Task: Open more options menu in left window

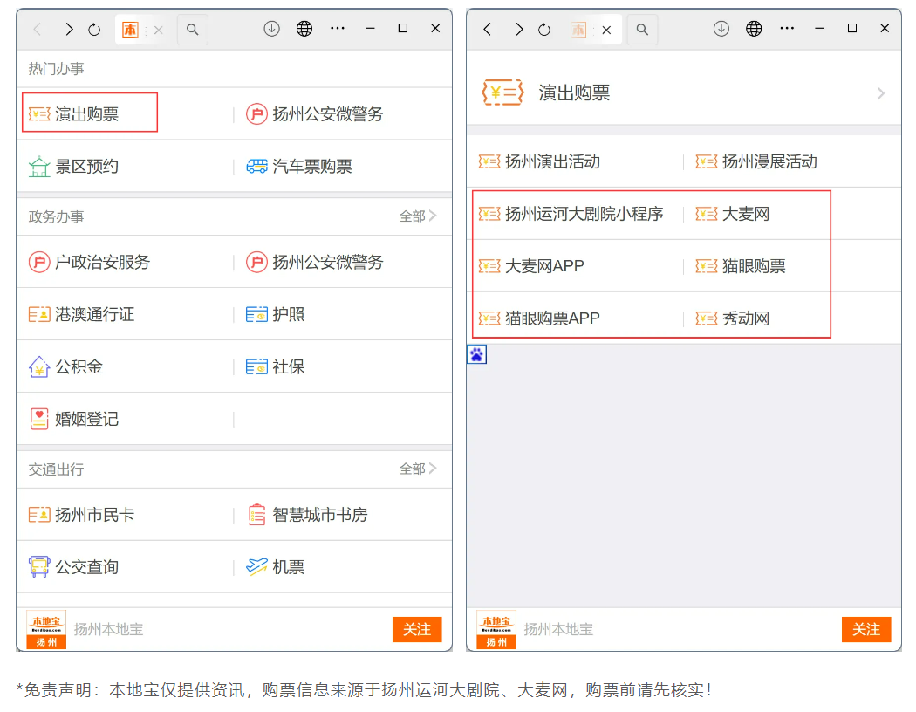Action: 338,28
